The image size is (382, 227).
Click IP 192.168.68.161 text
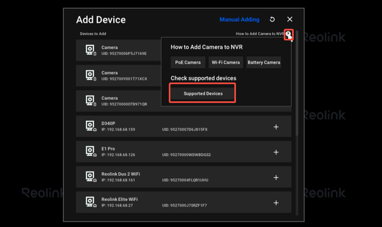[118, 180]
